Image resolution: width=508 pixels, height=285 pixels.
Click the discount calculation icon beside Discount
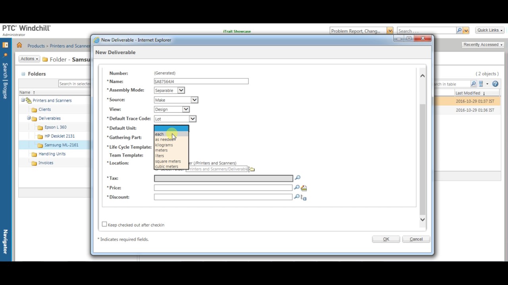(x=304, y=197)
